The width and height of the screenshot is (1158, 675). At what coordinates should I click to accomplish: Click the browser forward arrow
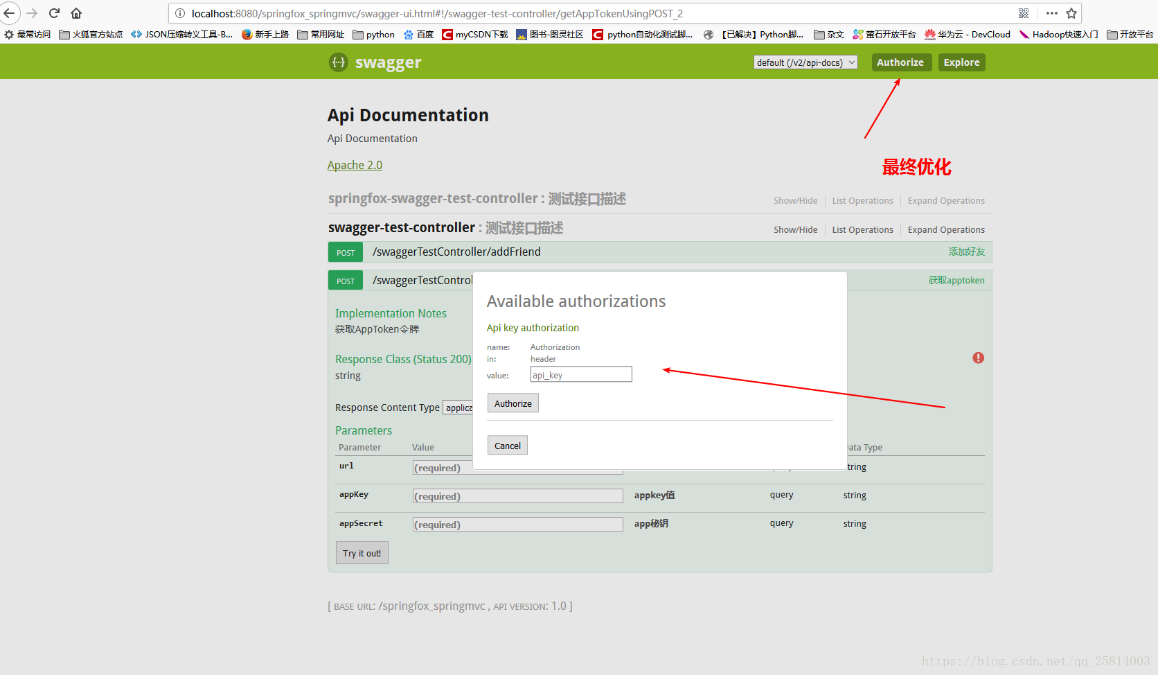click(32, 13)
